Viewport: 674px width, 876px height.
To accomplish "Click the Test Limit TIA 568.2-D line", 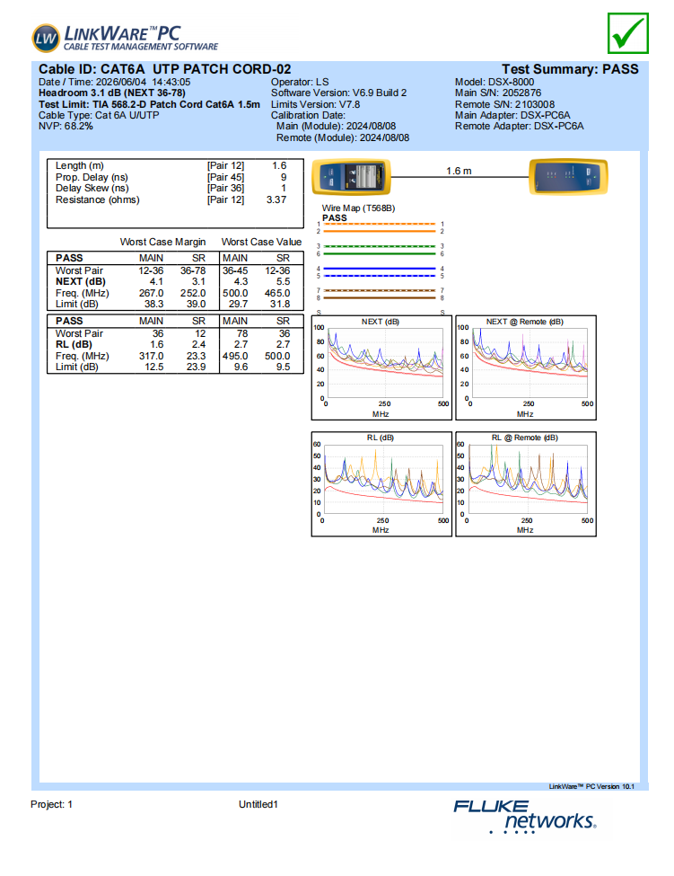I will pos(149,104).
